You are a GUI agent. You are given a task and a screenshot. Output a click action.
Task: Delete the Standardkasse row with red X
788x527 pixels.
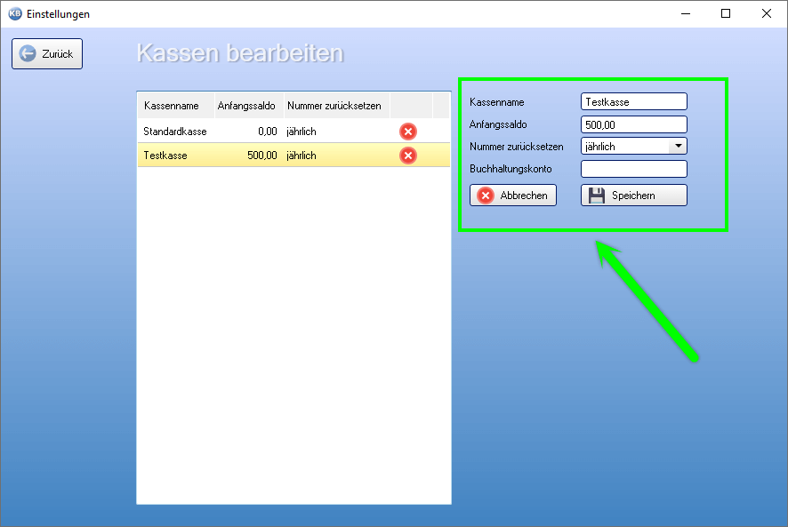[x=408, y=132]
